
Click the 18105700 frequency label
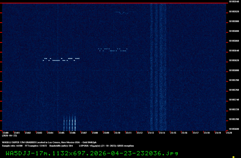point(234,119)
